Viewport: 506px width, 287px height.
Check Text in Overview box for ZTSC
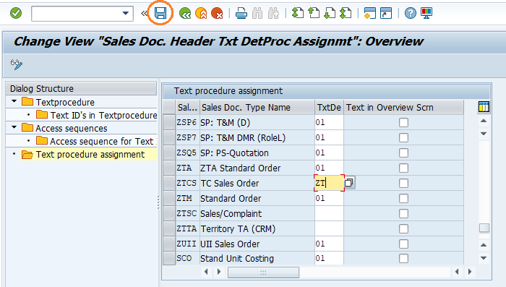pos(403,213)
